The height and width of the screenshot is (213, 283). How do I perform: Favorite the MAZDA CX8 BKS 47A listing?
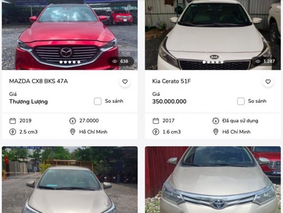pos(125,82)
